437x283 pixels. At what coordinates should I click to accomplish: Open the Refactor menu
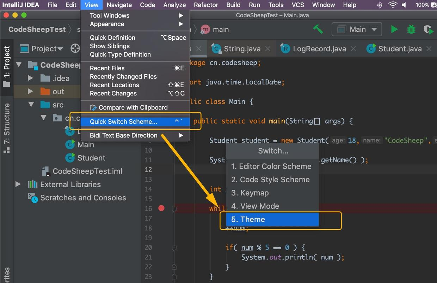tap(206, 5)
